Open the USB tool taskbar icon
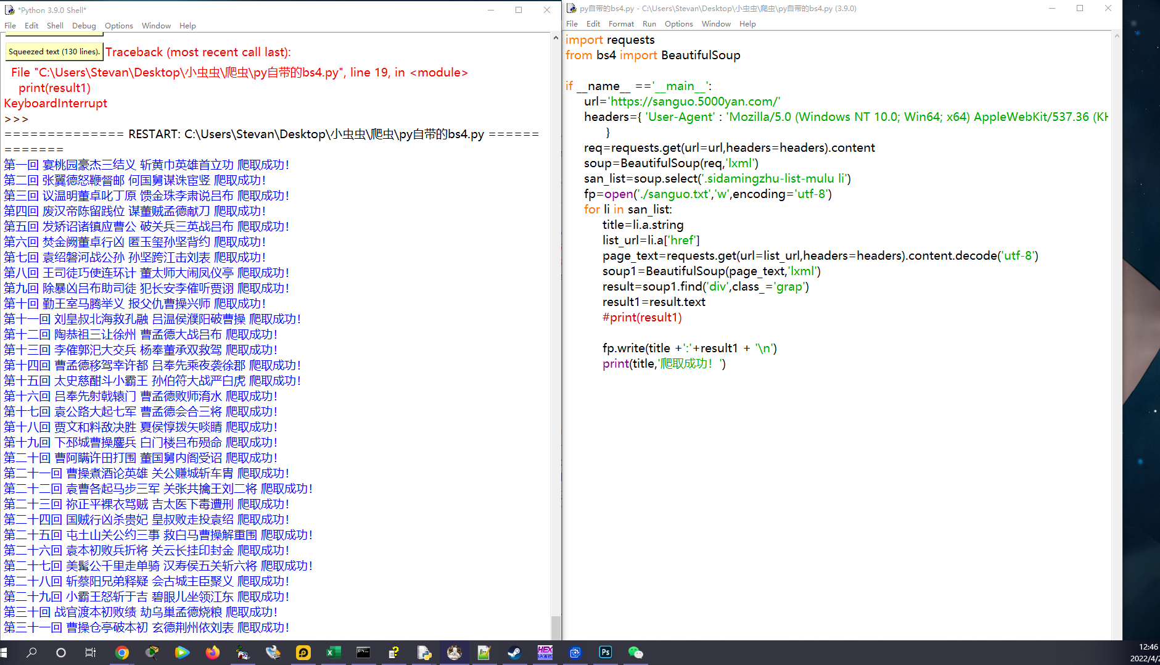The image size is (1160, 665). 273,652
